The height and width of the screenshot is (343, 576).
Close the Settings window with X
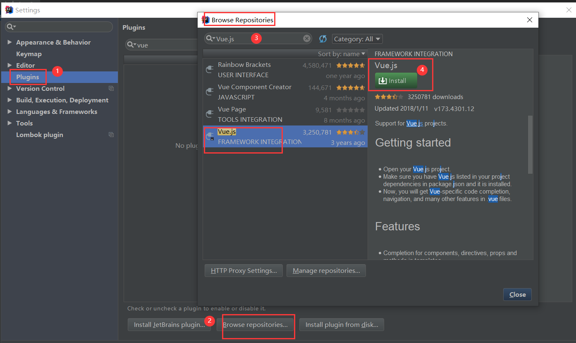pos(568,10)
